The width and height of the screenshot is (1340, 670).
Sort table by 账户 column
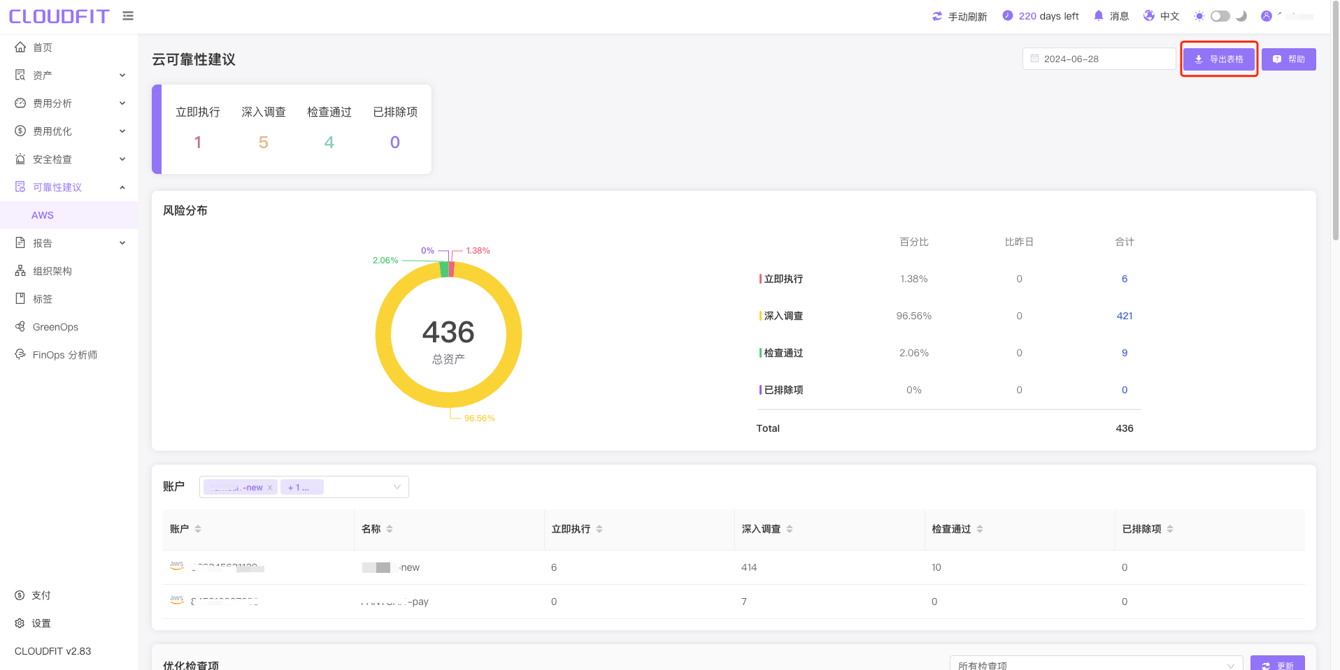click(x=198, y=529)
